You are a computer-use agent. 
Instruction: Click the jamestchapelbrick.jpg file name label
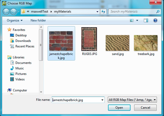[61, 56]
